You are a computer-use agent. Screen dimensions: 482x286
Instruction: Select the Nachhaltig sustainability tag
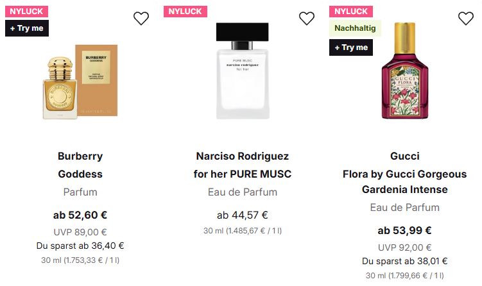coord(356,28)
